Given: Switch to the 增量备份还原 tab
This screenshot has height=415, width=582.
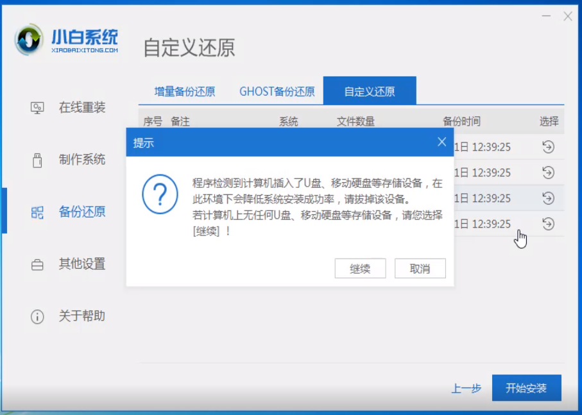Looking at the screenshot, I should [x=184, y=91].
